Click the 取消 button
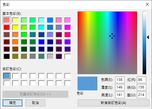Screen dimensions: 152x109 [35, 103]
